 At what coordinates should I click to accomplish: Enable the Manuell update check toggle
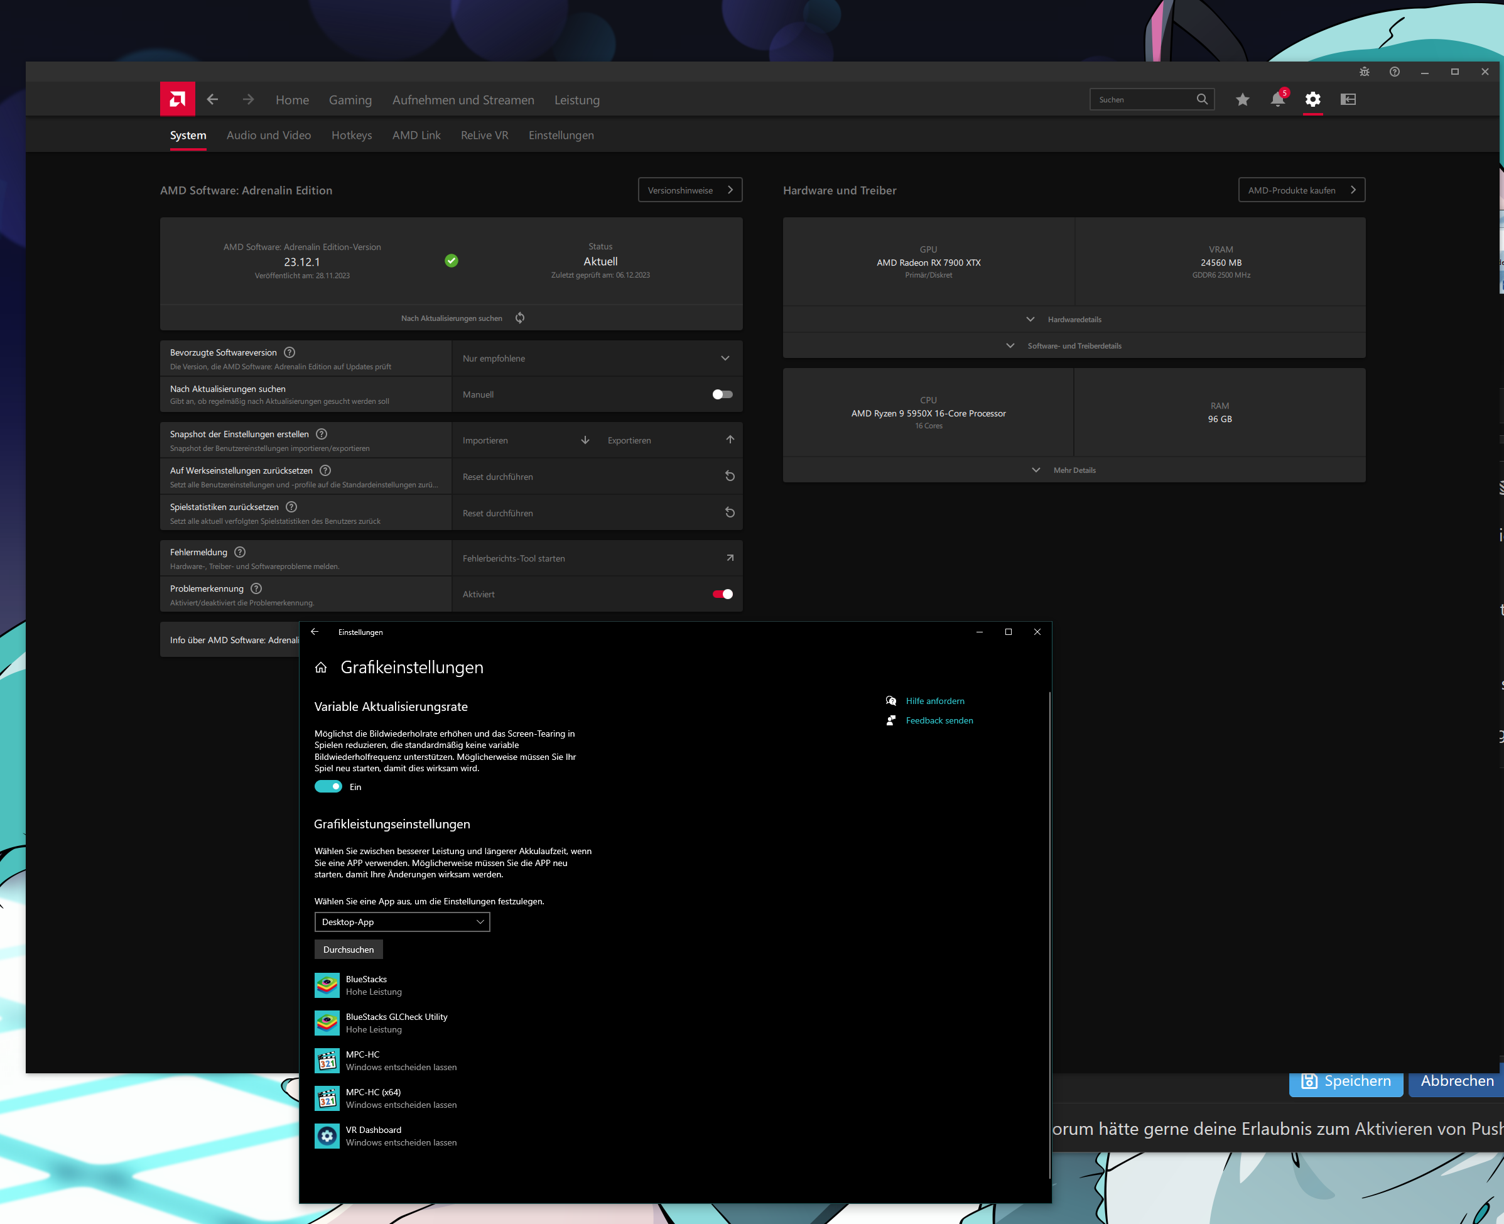pos(722,394)
